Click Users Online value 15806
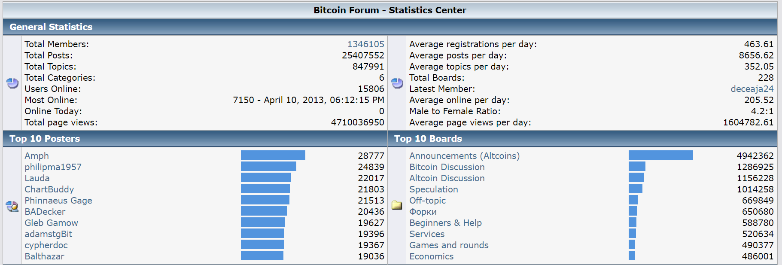This screenshot has height=265, width=782. (371, 89)
